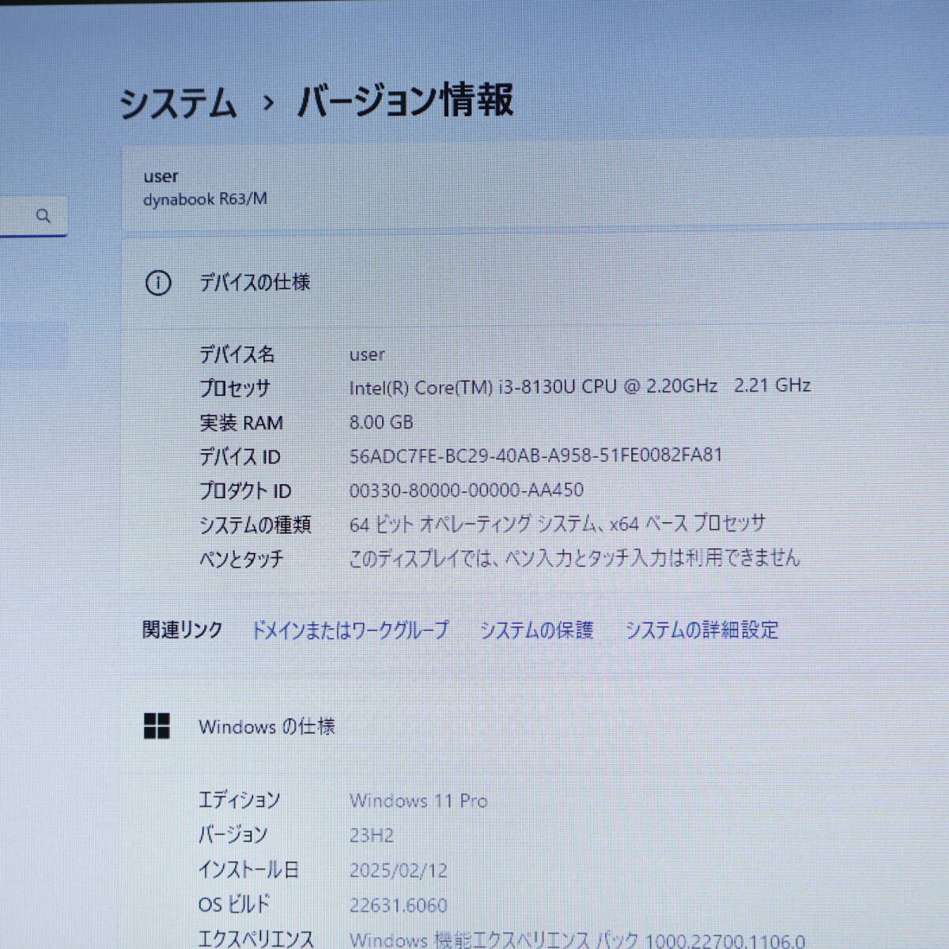
Task: Select the product ID 00330-80000-00000-AA450
Action: (467, 490)
